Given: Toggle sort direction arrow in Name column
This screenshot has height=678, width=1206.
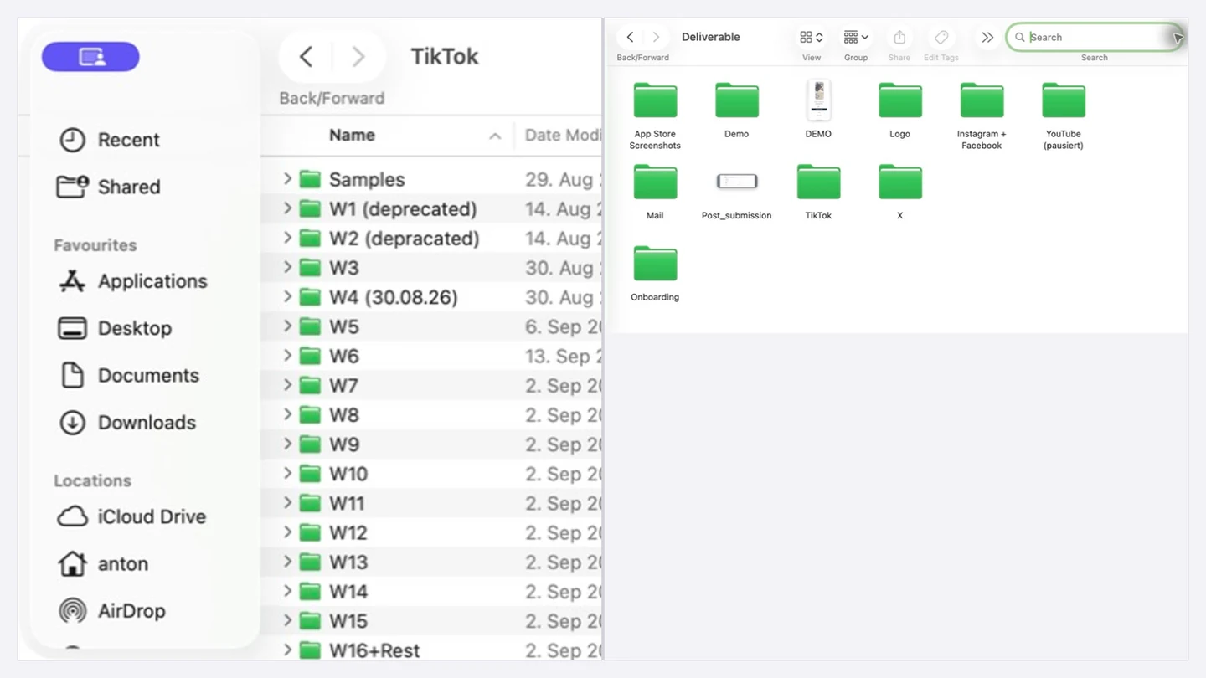Looking at the screenshot, I should click(495, 136).
